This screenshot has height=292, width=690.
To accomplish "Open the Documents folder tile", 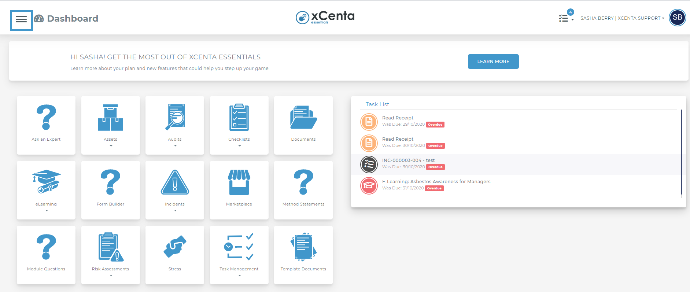I will pyautogui.click(x=303, y=125).
